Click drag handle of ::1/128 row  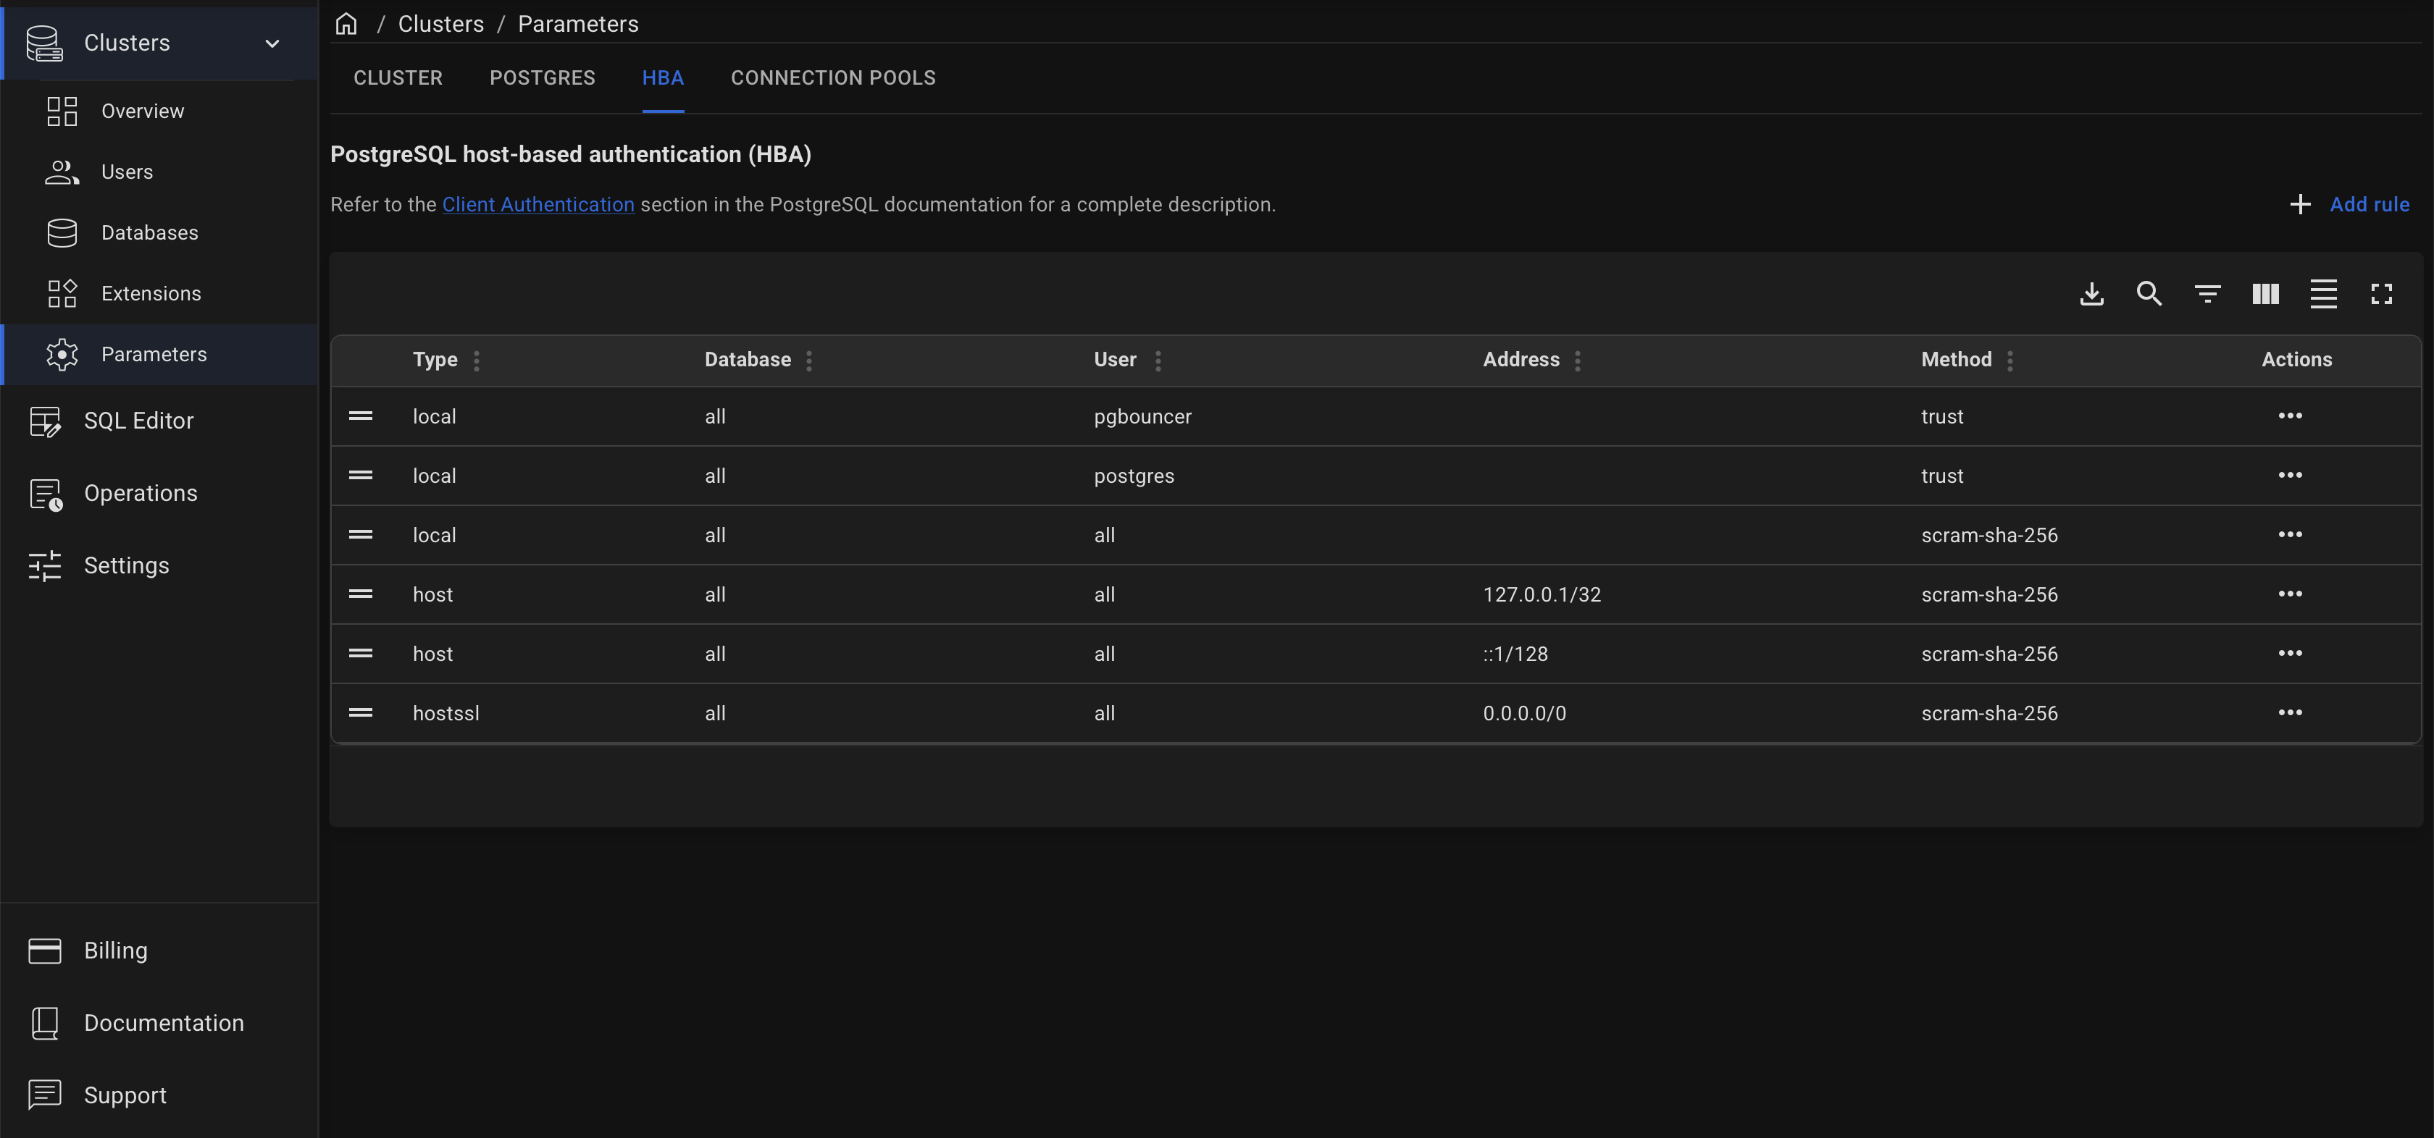(361, 654)
